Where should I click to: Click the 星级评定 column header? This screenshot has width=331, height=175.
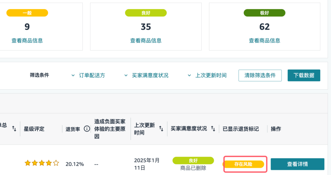point(34,129)
